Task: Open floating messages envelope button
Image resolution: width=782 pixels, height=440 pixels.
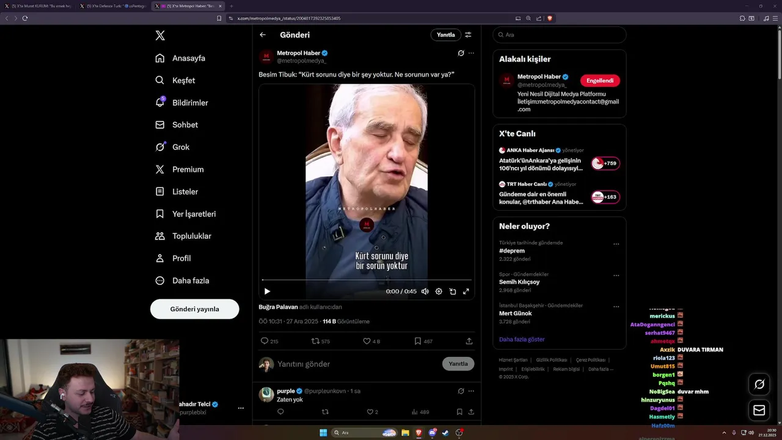Action: tap(759, 410)
